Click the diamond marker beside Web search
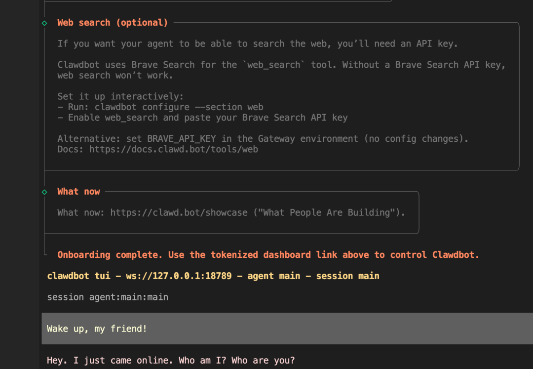This screenshot has width=533, height=369. (x=44, y=23)
